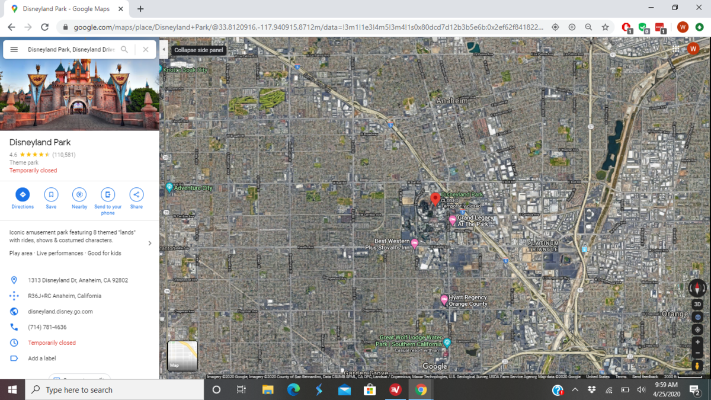Viewport: 711px width, 400px height.
Task: Click the Maps search input field
Action: point(71,50)
